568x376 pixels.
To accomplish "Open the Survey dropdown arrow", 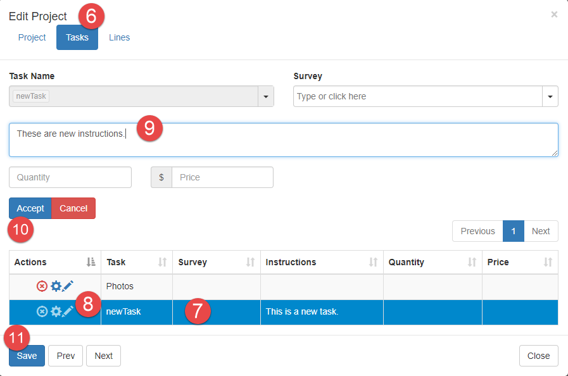I will click(x=550, y=97).
